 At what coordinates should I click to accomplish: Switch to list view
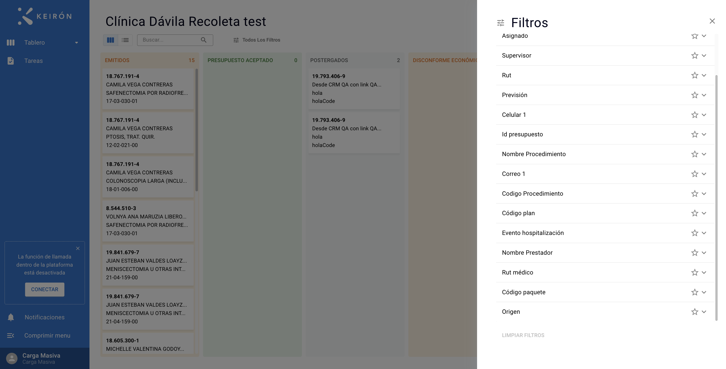[125, 40]
